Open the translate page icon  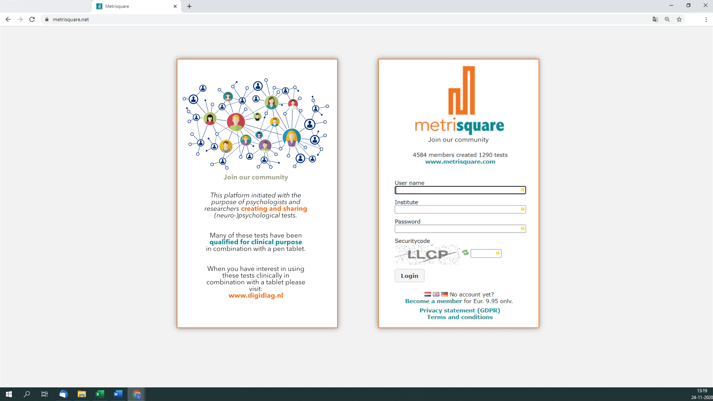click(x=655, y=19)
